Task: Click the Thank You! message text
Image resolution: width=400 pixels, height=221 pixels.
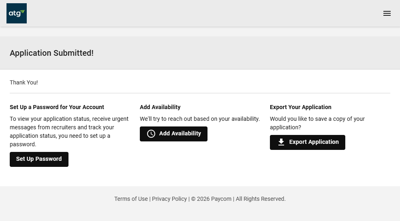Action: coord(24,82)
